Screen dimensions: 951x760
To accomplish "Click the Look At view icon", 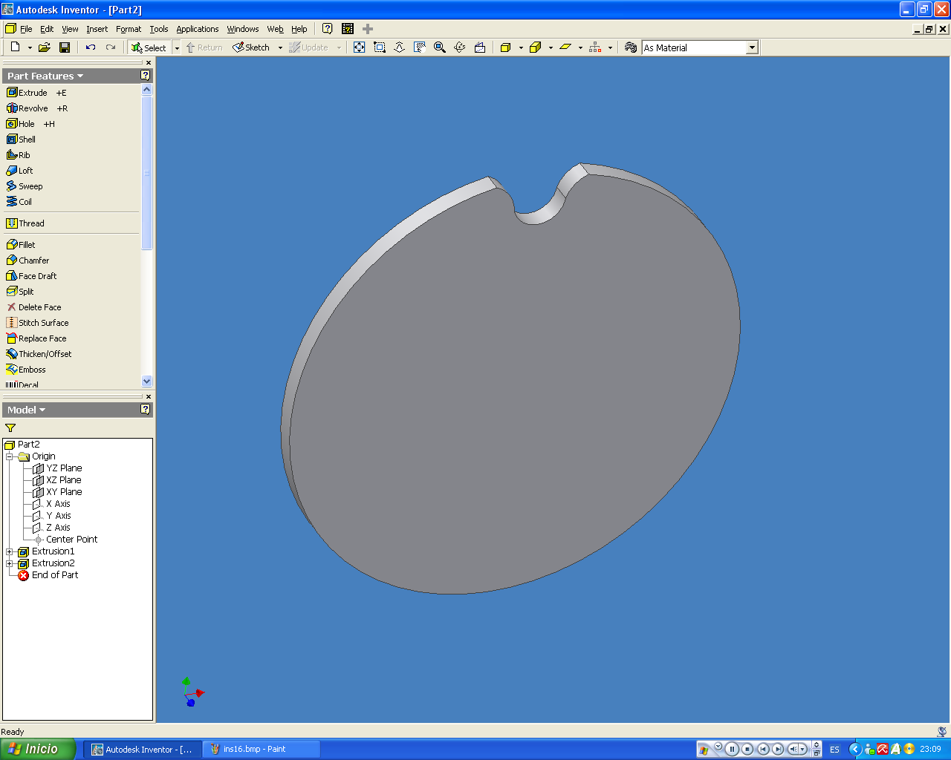I will click(480, 47).
